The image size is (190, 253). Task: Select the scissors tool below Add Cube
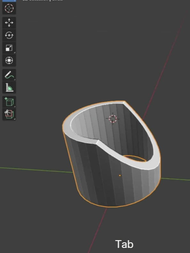(x=9, y=114)
